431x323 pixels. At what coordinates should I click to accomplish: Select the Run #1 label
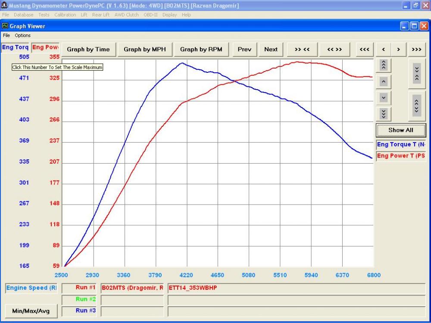(79, 288)
